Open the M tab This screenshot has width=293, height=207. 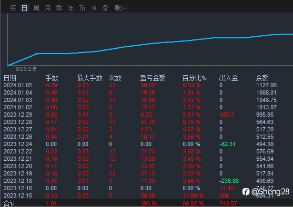(x=94, y=8)
